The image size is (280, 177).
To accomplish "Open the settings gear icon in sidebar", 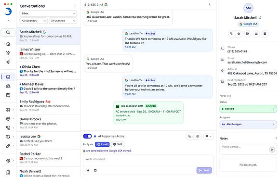I will pos(8,161).
